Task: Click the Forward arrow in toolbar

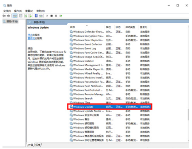Action: coord(8,16)
